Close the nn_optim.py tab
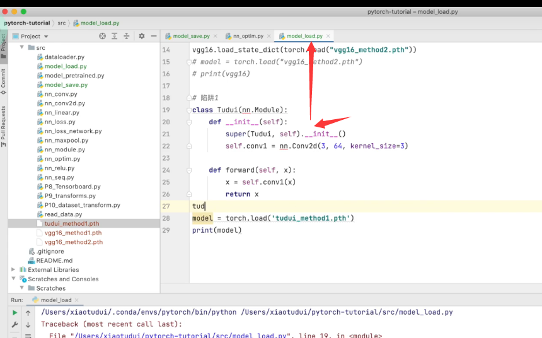This screenshot has width=542, height=338. point(269,36)
